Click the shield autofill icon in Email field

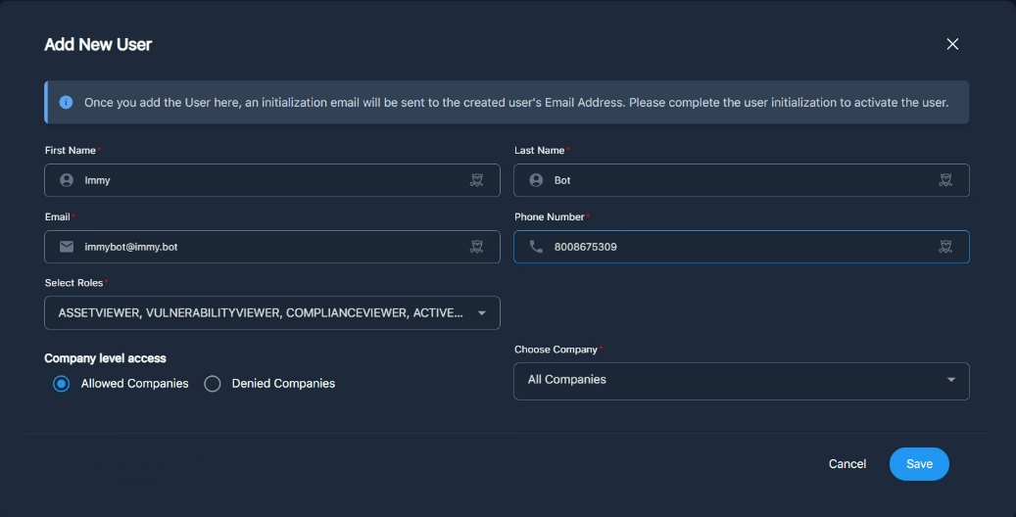tap(476, 247)
